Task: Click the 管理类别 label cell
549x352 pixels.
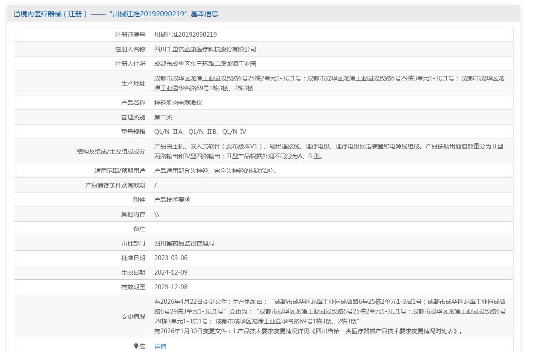Action: tap(82, 117)
